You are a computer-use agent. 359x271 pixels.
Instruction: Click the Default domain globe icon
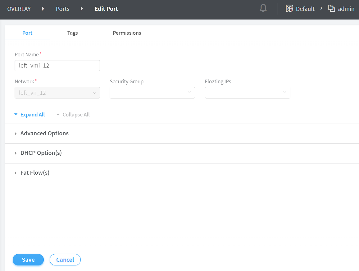point(289,9)
